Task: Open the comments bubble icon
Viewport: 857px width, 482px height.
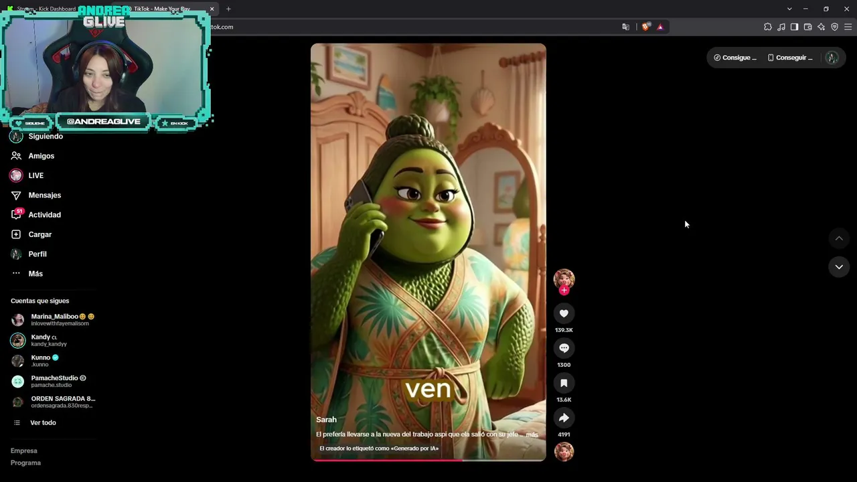Action: pyautogui.click(x=564, y=348)
